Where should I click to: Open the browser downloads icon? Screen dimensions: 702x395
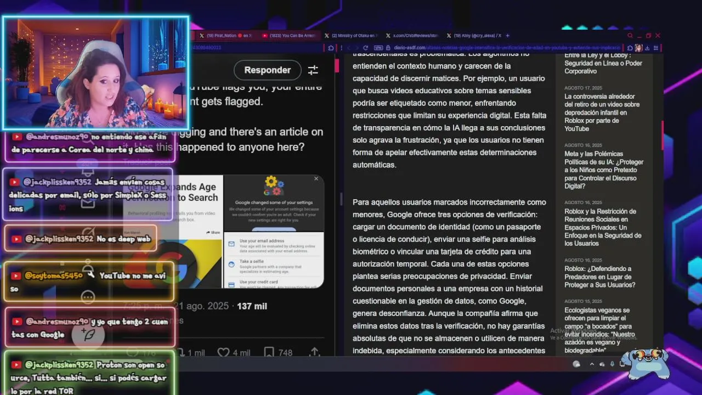pos(647,48)
